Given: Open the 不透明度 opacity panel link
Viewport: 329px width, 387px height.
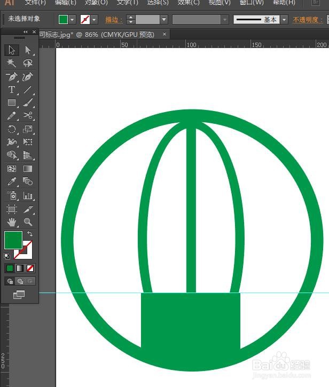Looking at the screenshot, I should pos(307,20).
